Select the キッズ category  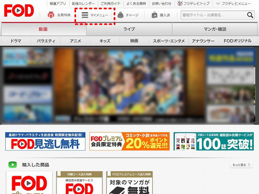(105, 41)
